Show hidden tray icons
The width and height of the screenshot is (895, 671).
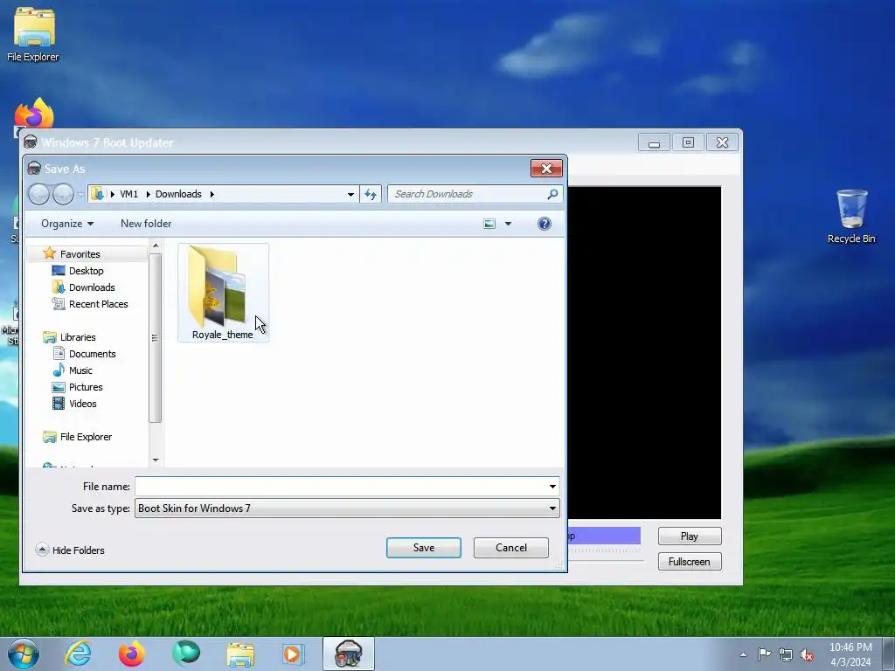743,654
